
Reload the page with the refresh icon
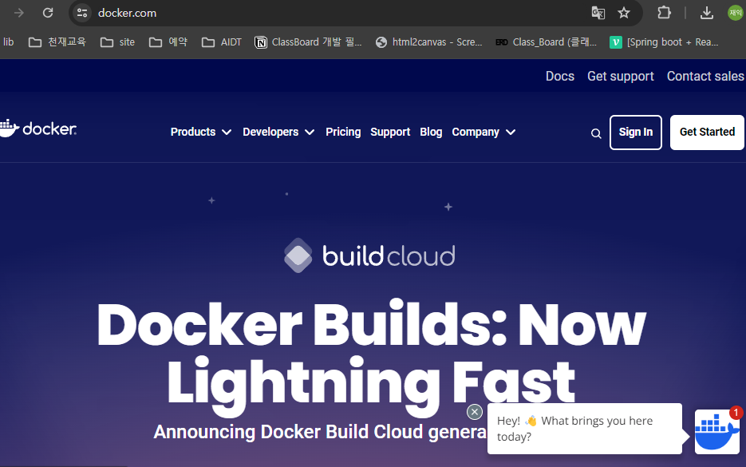[48, 13]
